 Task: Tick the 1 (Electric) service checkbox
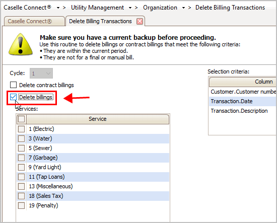pos(21,129)
